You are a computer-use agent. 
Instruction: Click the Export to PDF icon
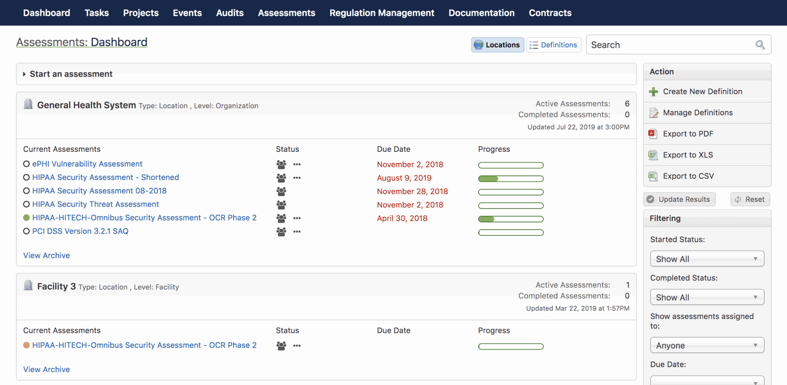[x=653, y=134]
